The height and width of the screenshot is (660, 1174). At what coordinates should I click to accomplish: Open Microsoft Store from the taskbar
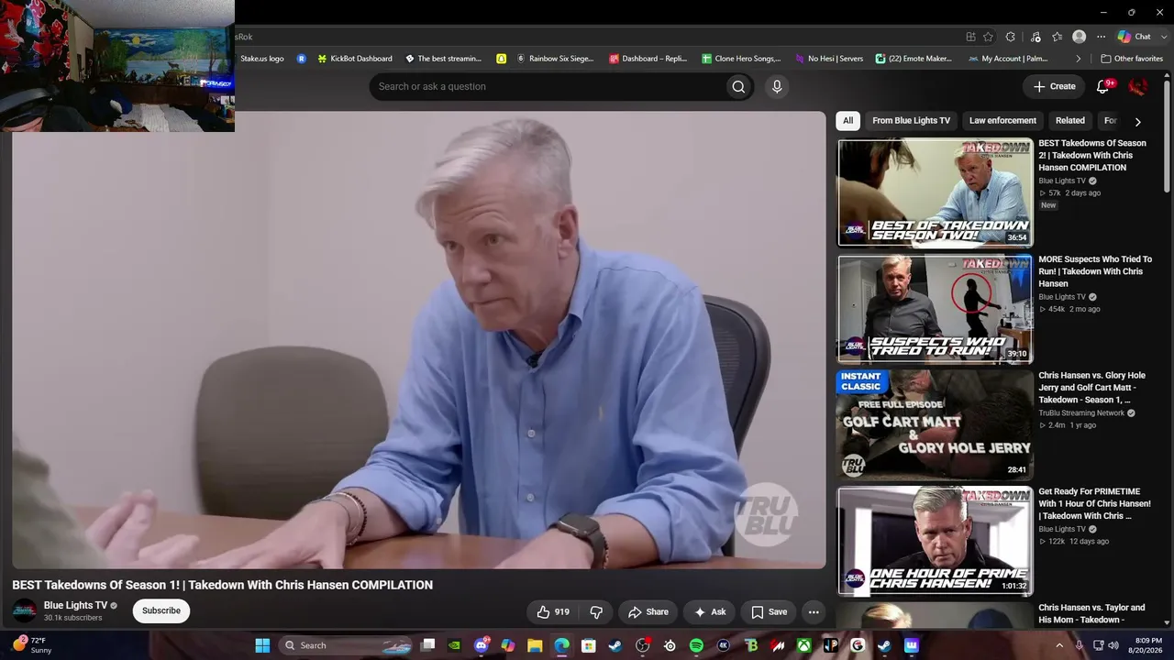coord(589,645)
